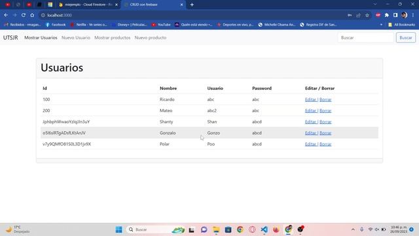Viewport: 419px width, 236px height.
Task: Open clock and date in system tray
Action: click(x=399, y=229)
